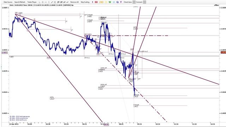Click the highlighted time marker on bottom axis

coord(106,125)
